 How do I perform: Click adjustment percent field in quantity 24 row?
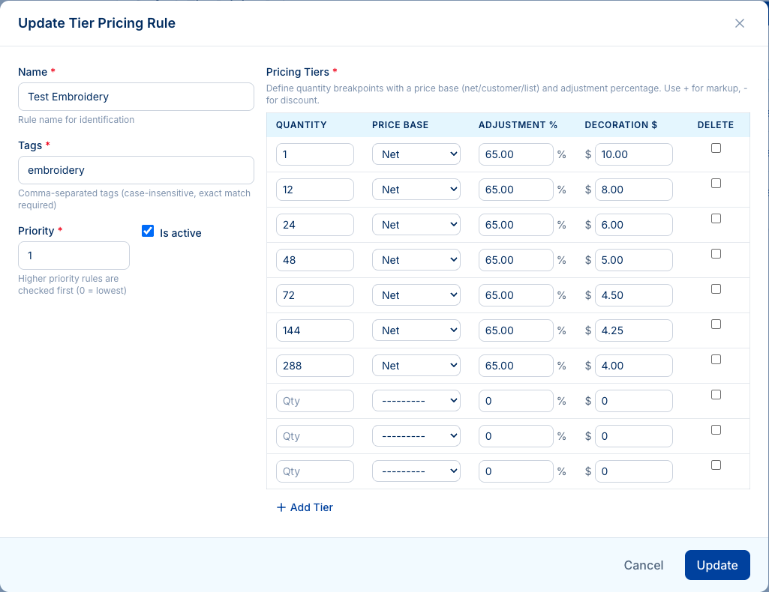(516, 225)
